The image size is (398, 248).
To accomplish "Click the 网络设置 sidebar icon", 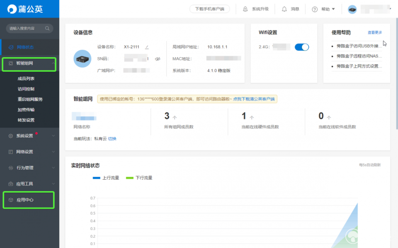I will (x=11, y=152).
